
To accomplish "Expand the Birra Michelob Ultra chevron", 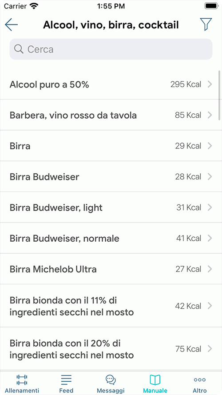I will [210, 269].
